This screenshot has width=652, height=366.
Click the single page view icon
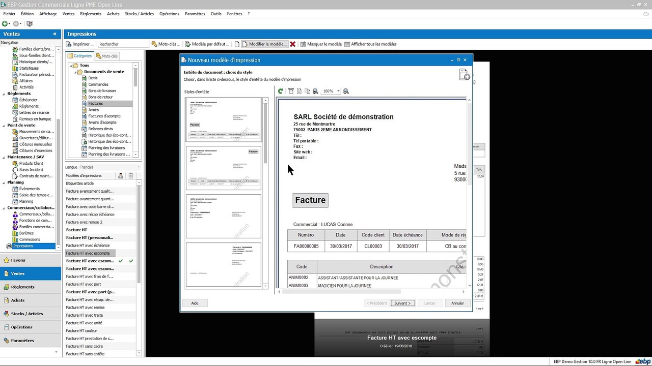(299, 91)
